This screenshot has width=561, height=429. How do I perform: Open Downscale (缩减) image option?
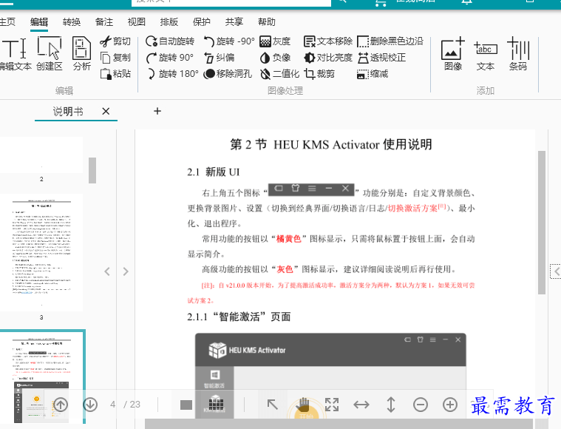point(373,74)
